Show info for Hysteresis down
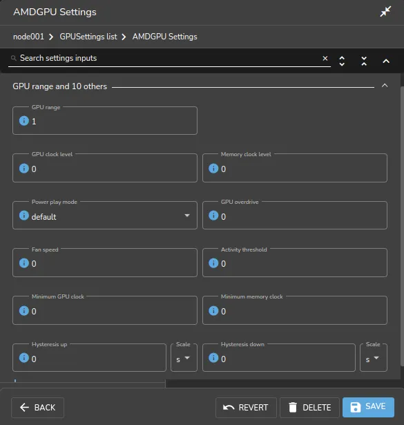 (x=213, y=358)
